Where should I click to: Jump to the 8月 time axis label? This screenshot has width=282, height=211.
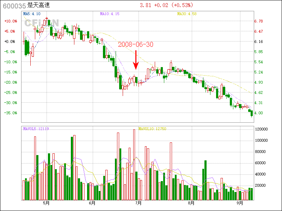[191, 203]
